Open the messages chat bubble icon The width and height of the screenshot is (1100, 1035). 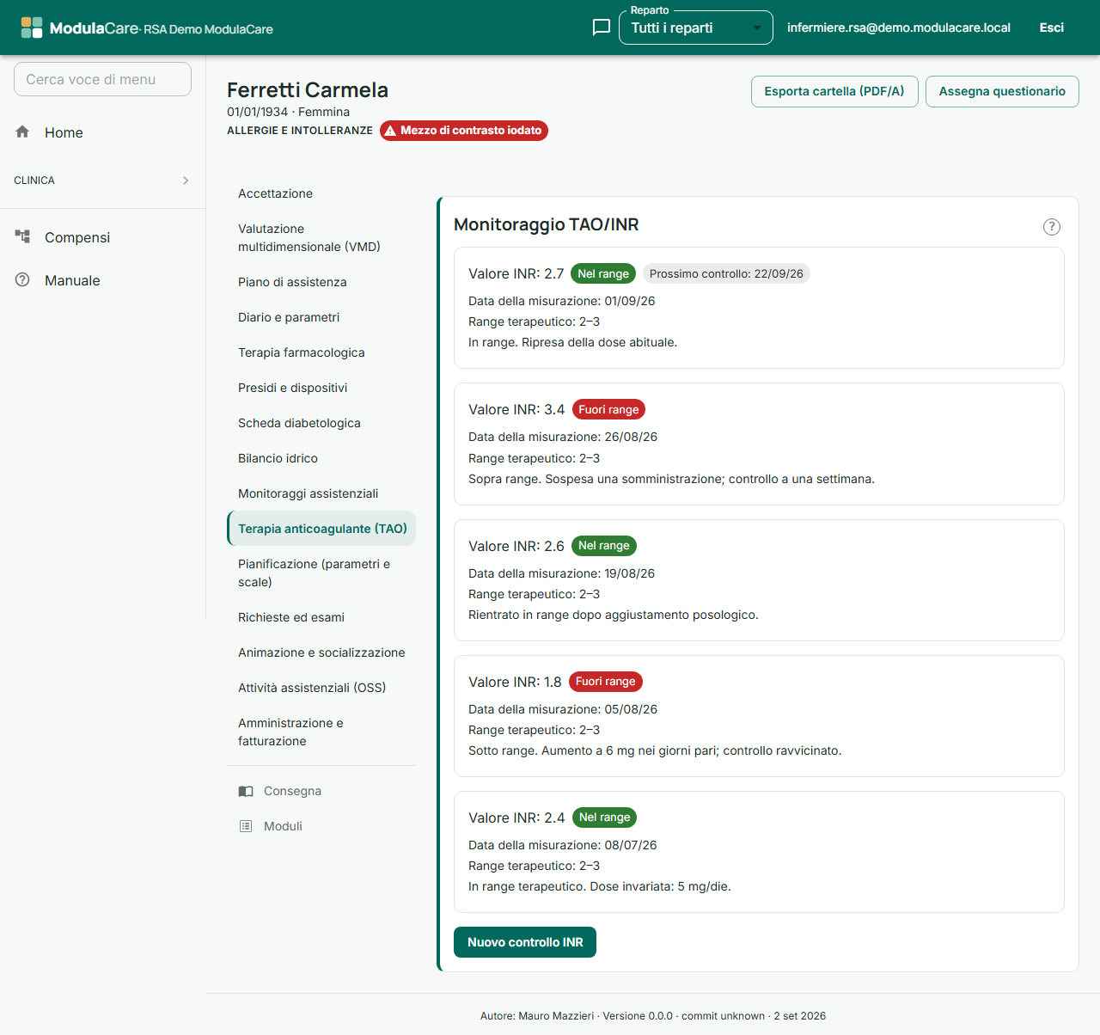pos(602,28)
